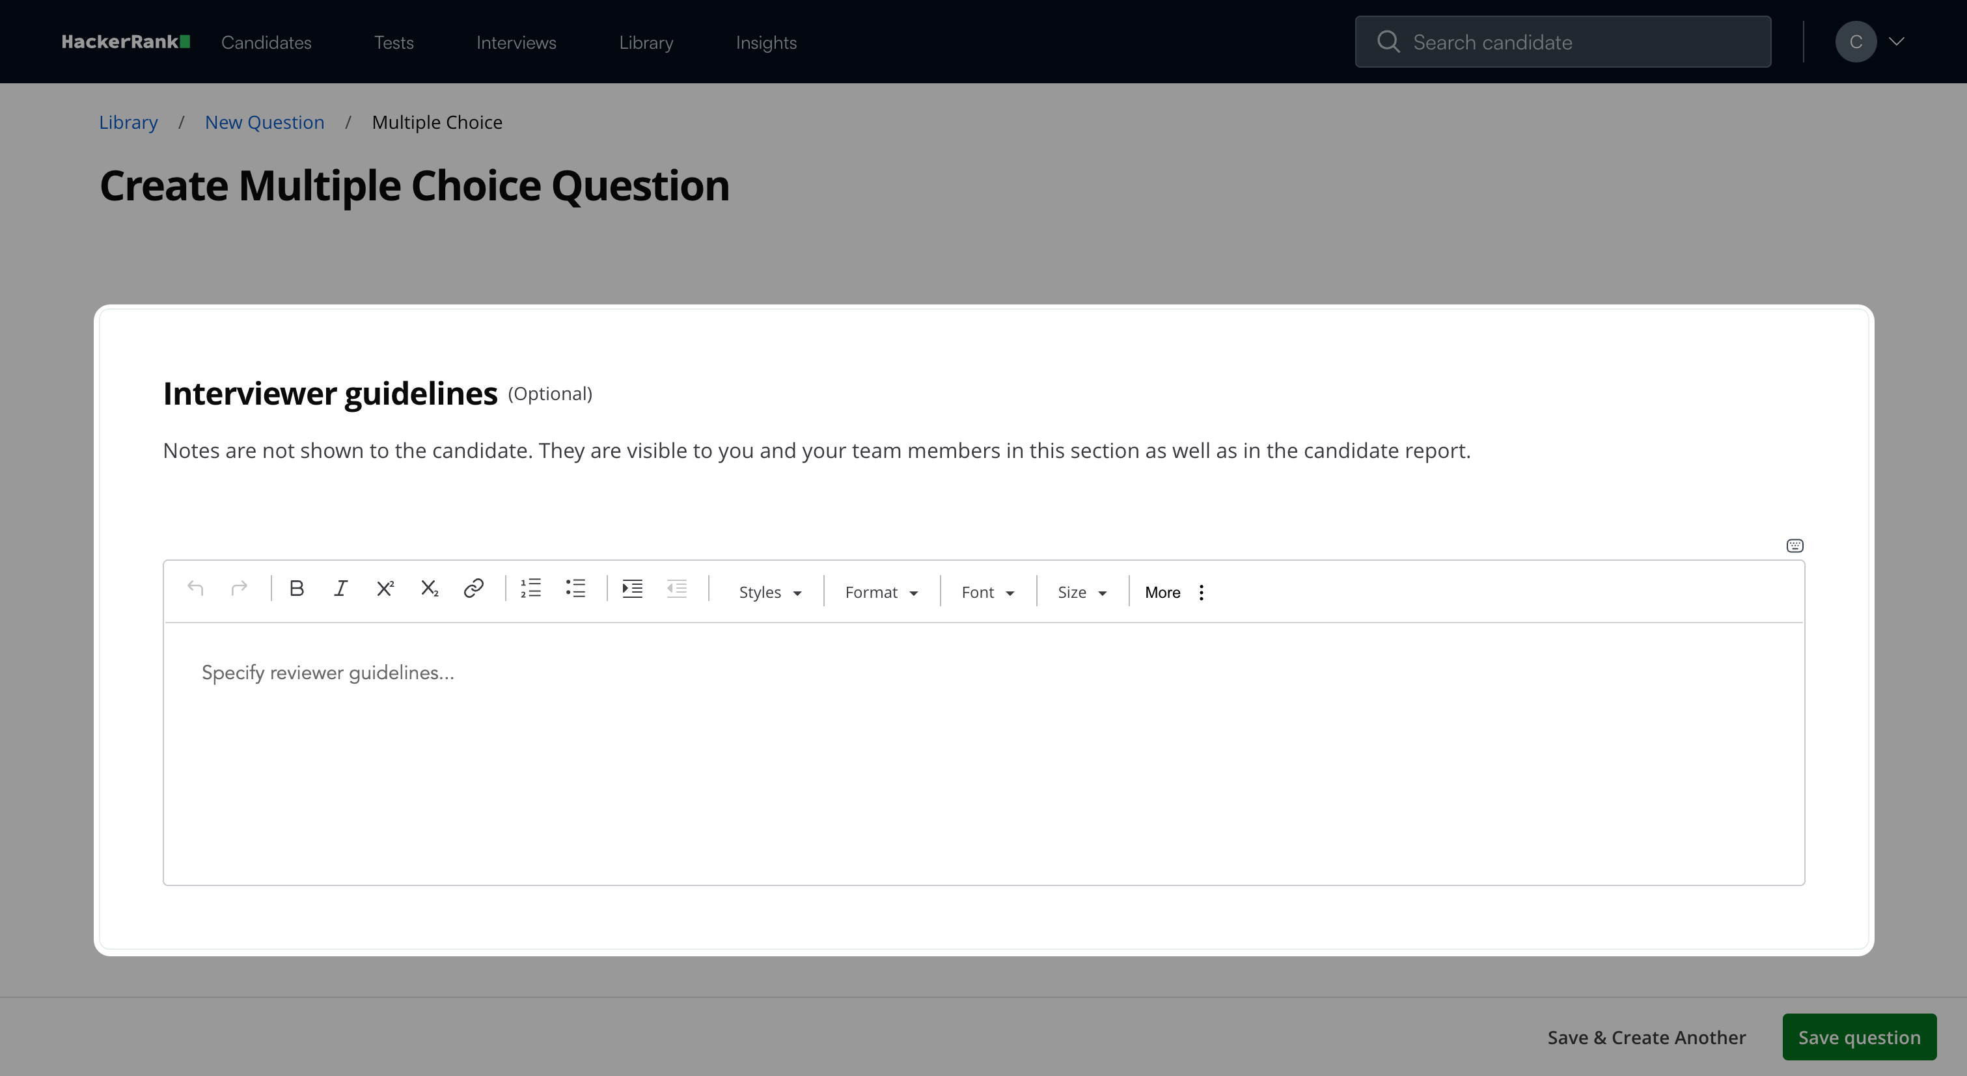Open the Format dropdown

click(881, 593)
